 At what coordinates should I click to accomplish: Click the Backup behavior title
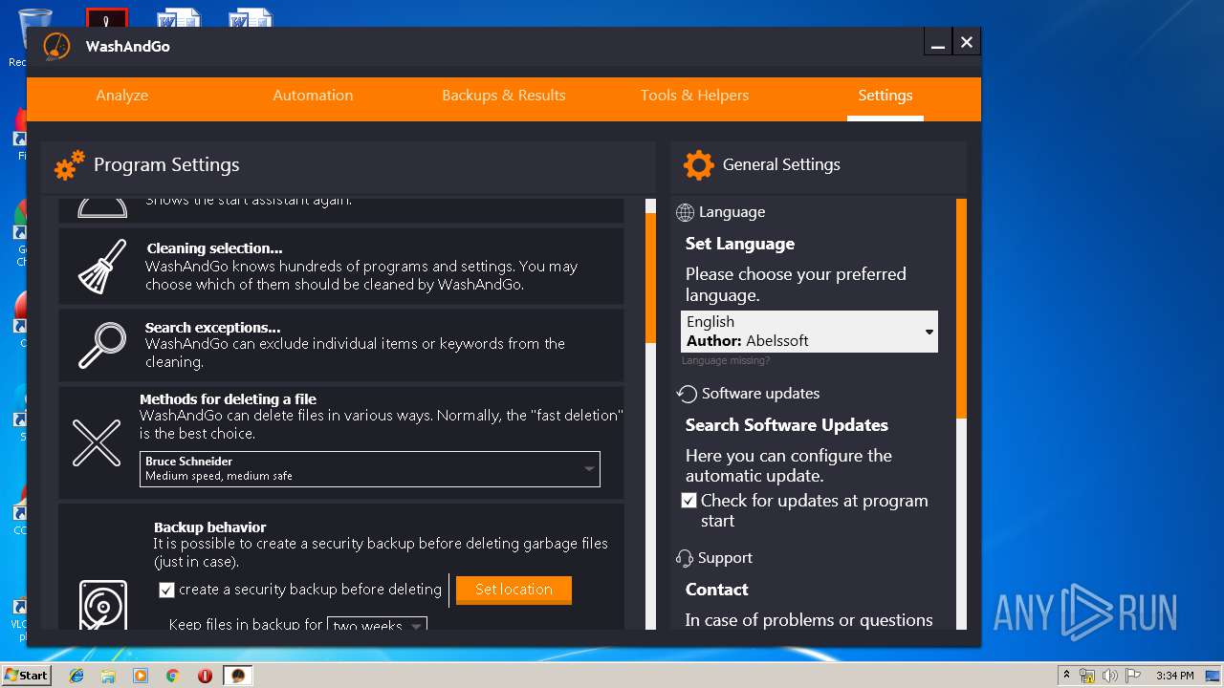210,527
